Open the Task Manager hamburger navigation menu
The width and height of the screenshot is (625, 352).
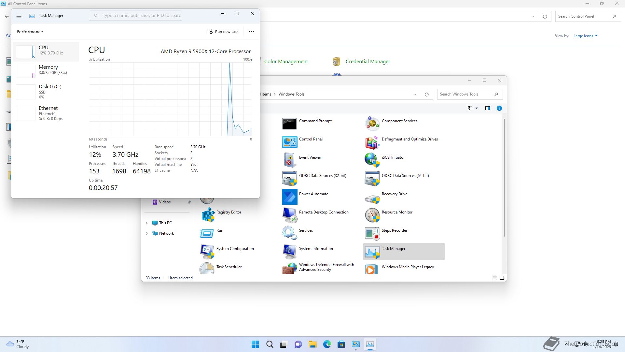point(19,16)
